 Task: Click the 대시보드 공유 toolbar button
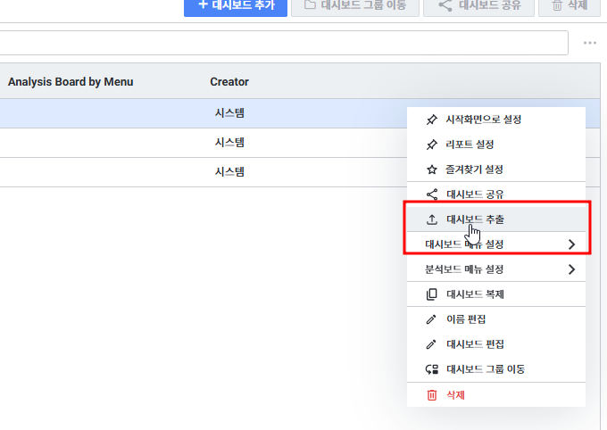[478, 5]
